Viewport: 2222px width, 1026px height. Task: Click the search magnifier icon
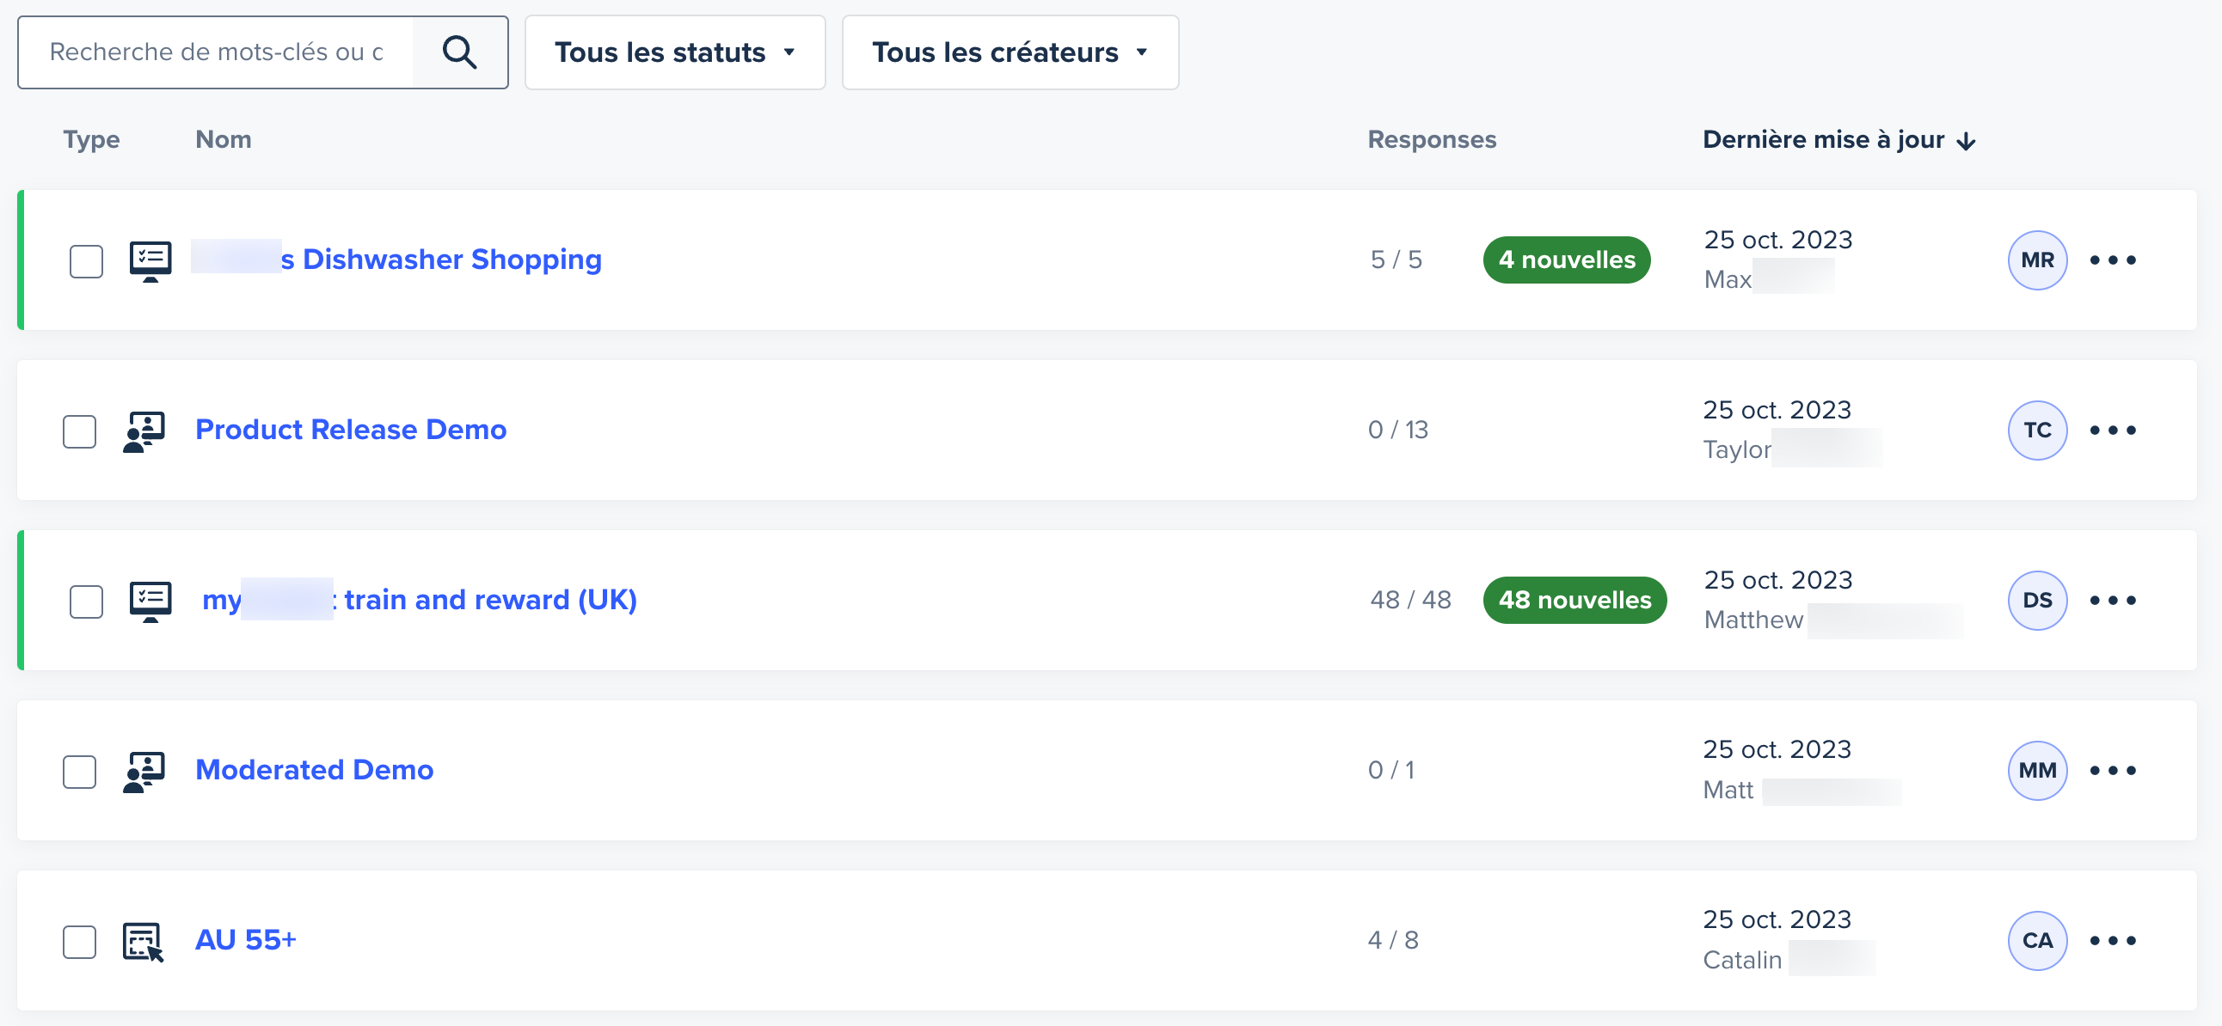click(x=460, y=52)
